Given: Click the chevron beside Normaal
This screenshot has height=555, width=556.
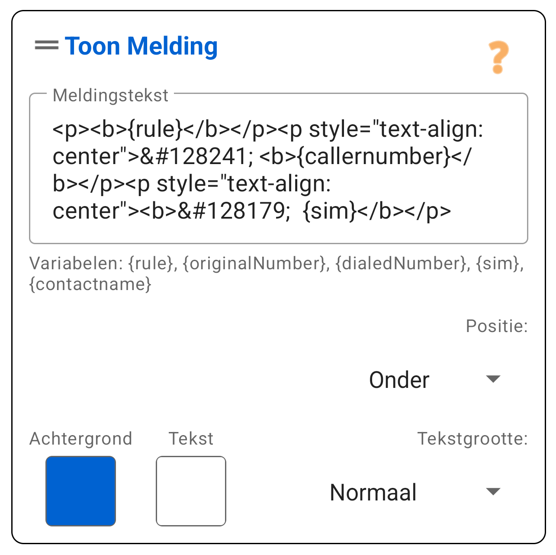Looking at the screenshot, I should point(493,491).
